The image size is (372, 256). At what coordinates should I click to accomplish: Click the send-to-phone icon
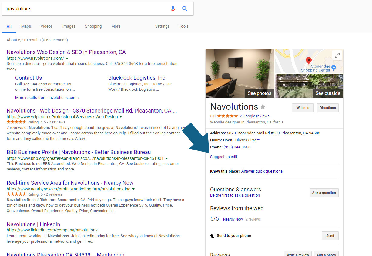[x=212, y=236]
